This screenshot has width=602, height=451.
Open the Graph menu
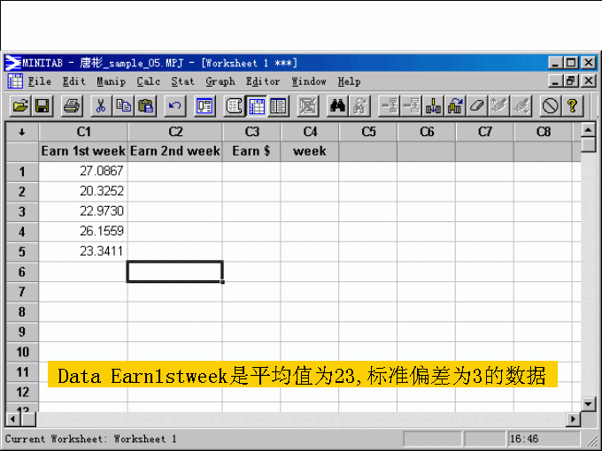(220, 81)
